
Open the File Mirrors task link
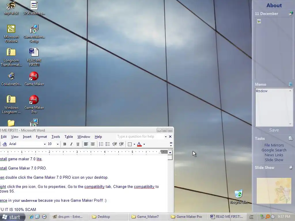tap(274, 145)
